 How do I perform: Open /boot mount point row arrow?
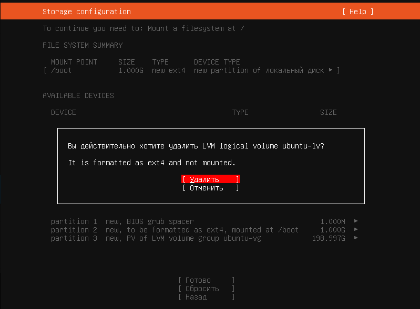click(331, 70)
